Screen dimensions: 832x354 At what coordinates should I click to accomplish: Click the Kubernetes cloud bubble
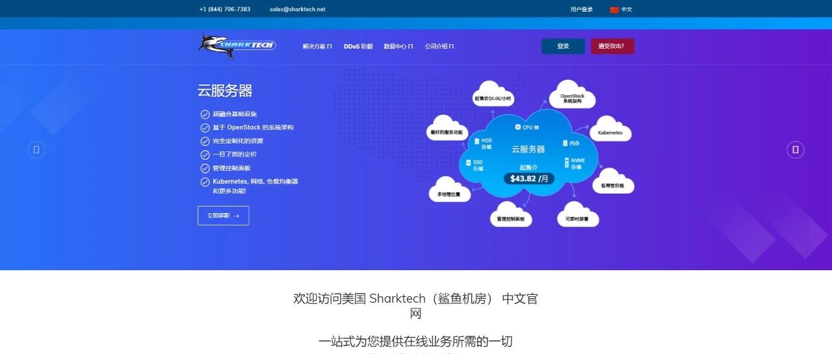click(610, 130)
